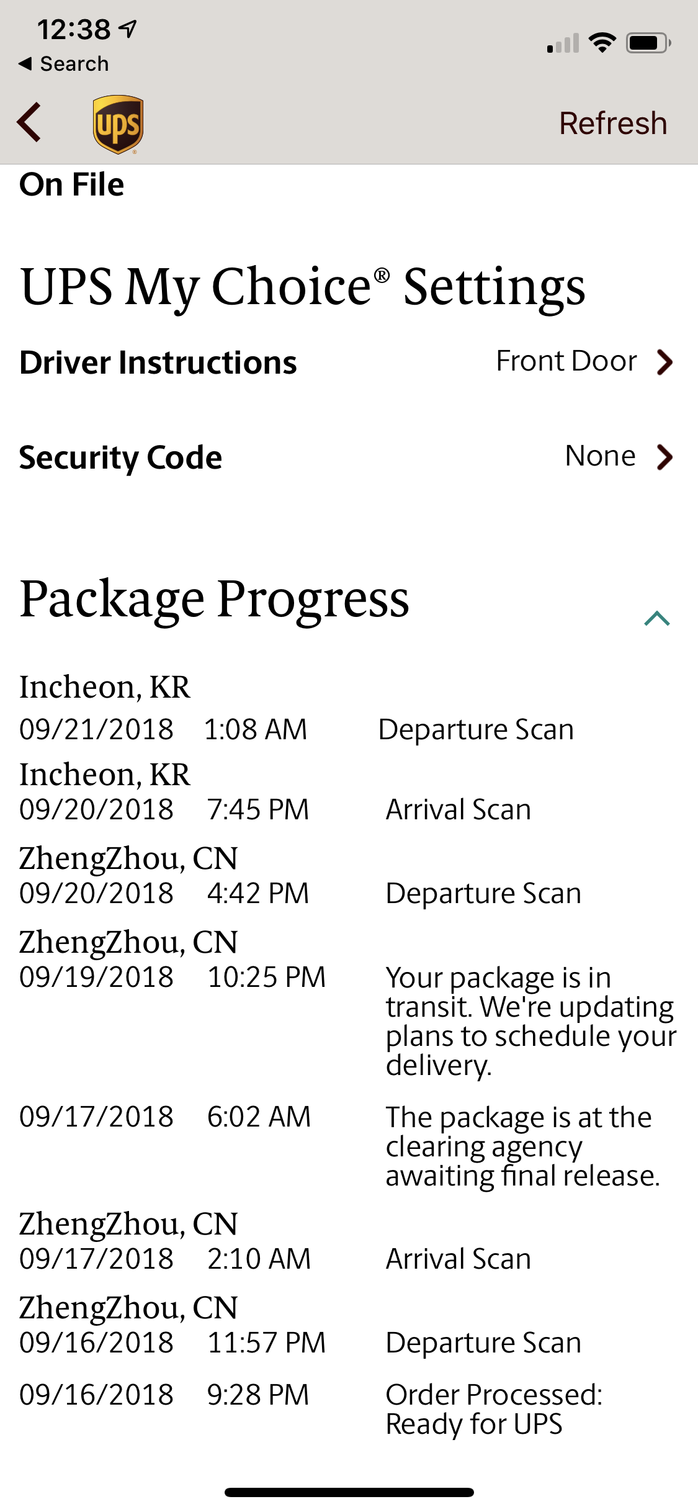Viewport: 698px width, 1512px height.
Task: Collapse the Package Progress section
Action: coord(657,618)
